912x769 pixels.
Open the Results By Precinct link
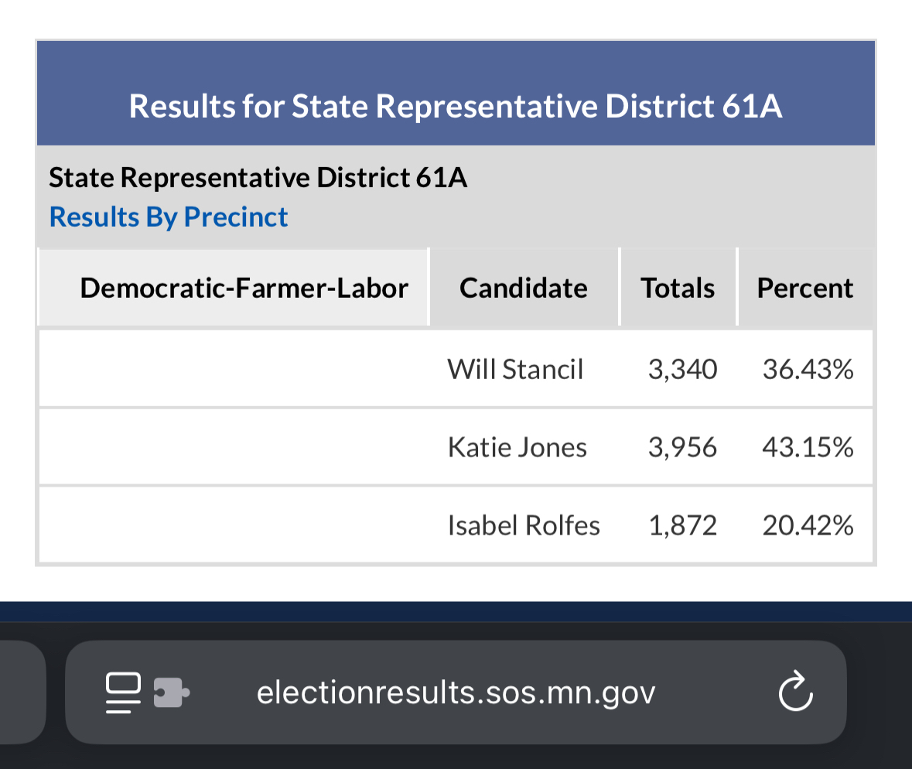[x=169, y=217]
